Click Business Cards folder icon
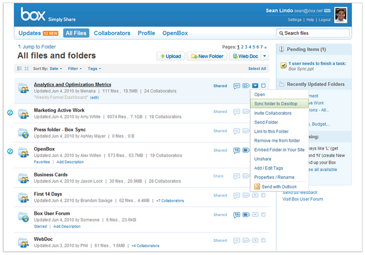This screenshot has height=255, width=365. tap(23, 178)
